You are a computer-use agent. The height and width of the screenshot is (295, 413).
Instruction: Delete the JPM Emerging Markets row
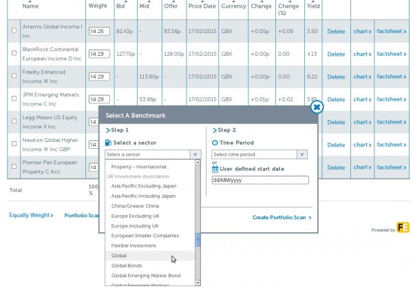click(x=336, y=99)
